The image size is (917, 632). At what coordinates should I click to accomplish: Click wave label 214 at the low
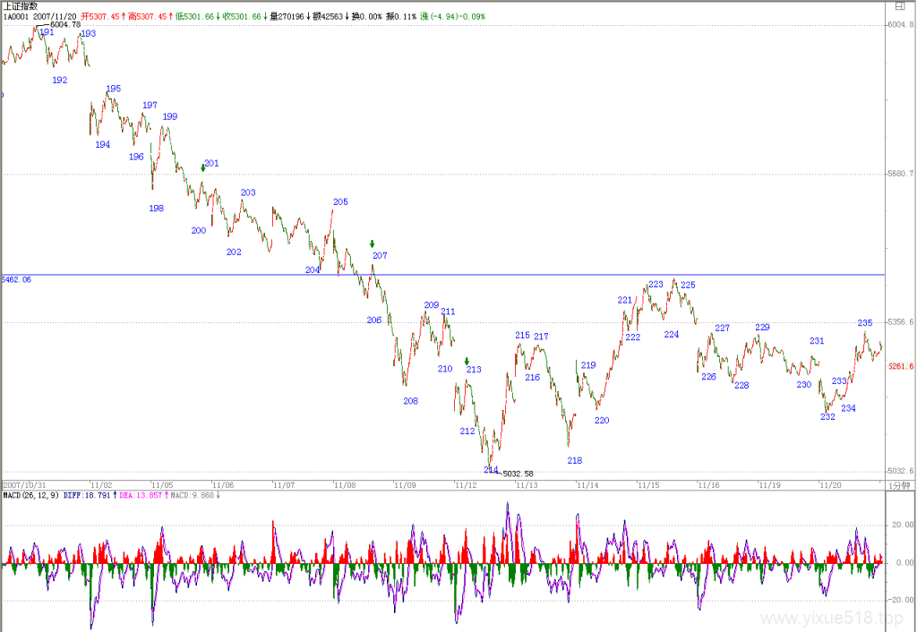coord(491,469)
